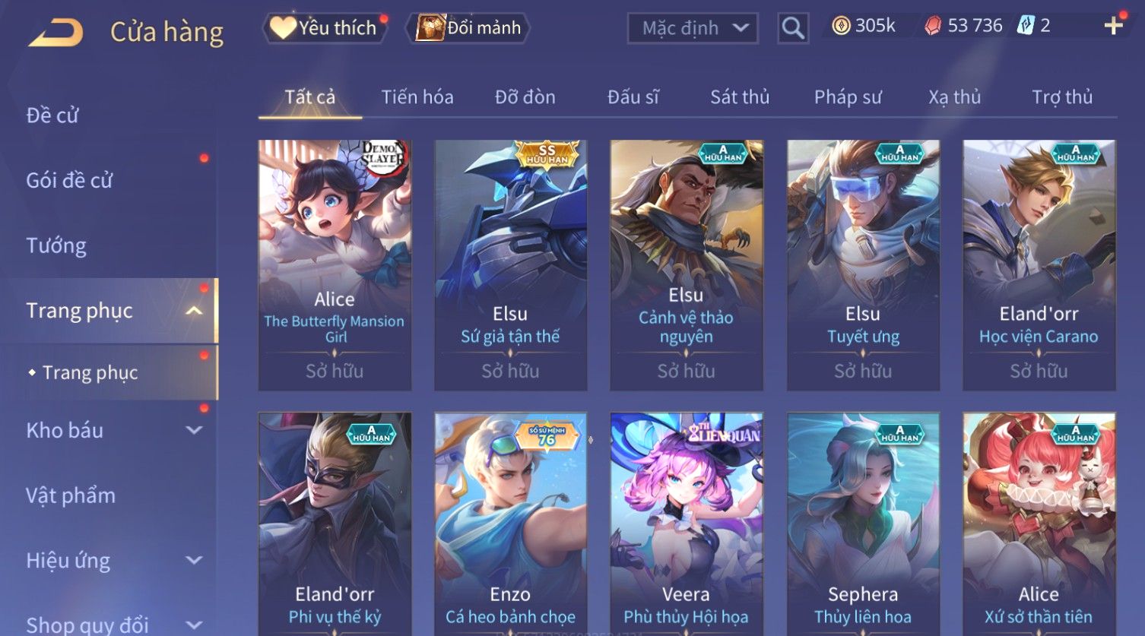Open the Mặc định sort dropdown
Screen dimensions: 1145x636
[x=693, y=28]
